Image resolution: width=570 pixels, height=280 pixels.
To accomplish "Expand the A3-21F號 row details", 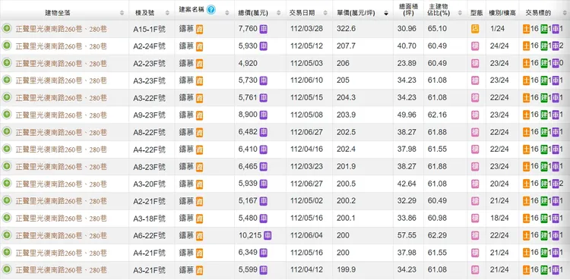I will coord(7,269).
